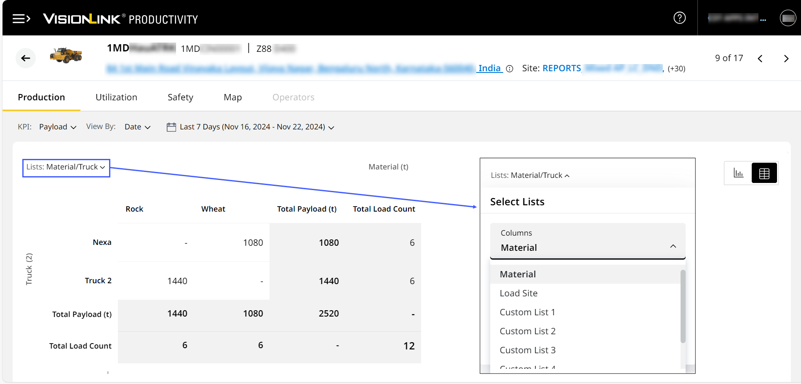The image size is (801, 384).
Task: Open the View By Date dropdown
Action: click(x=137, y=127)
